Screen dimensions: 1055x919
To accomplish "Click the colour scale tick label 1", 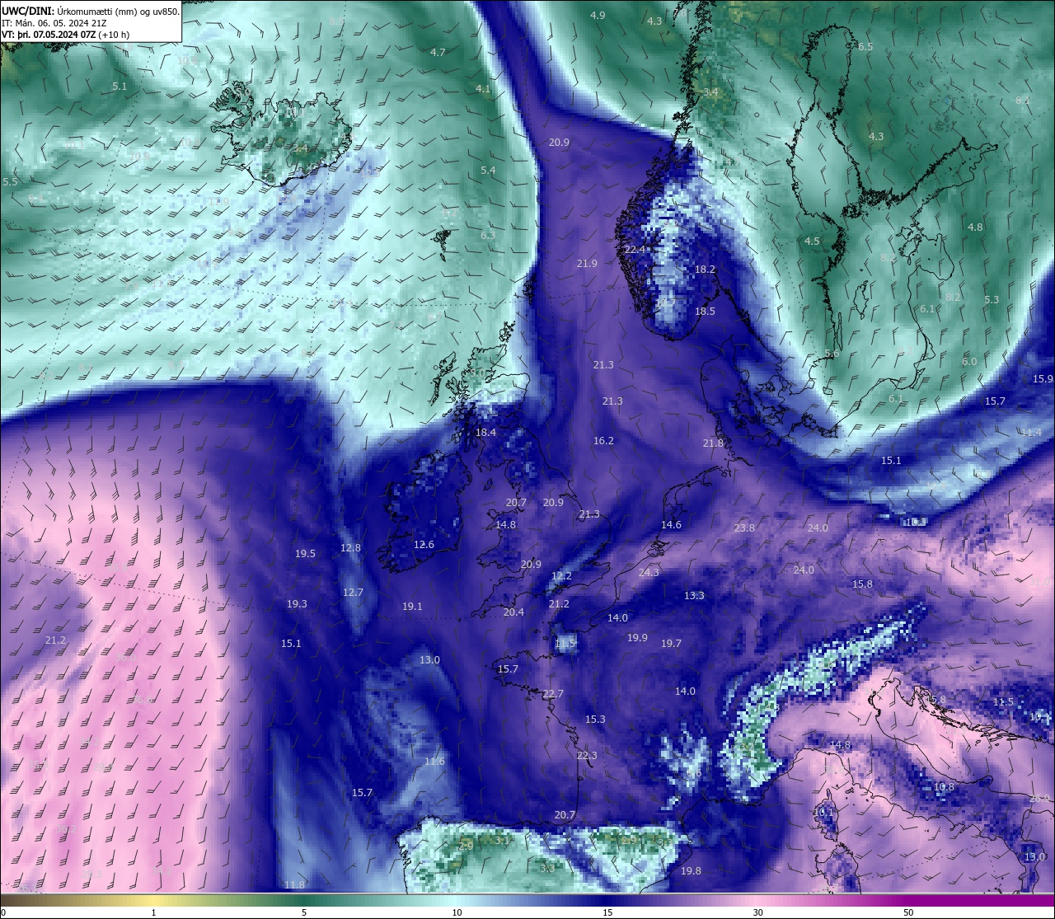I will 153,912.
